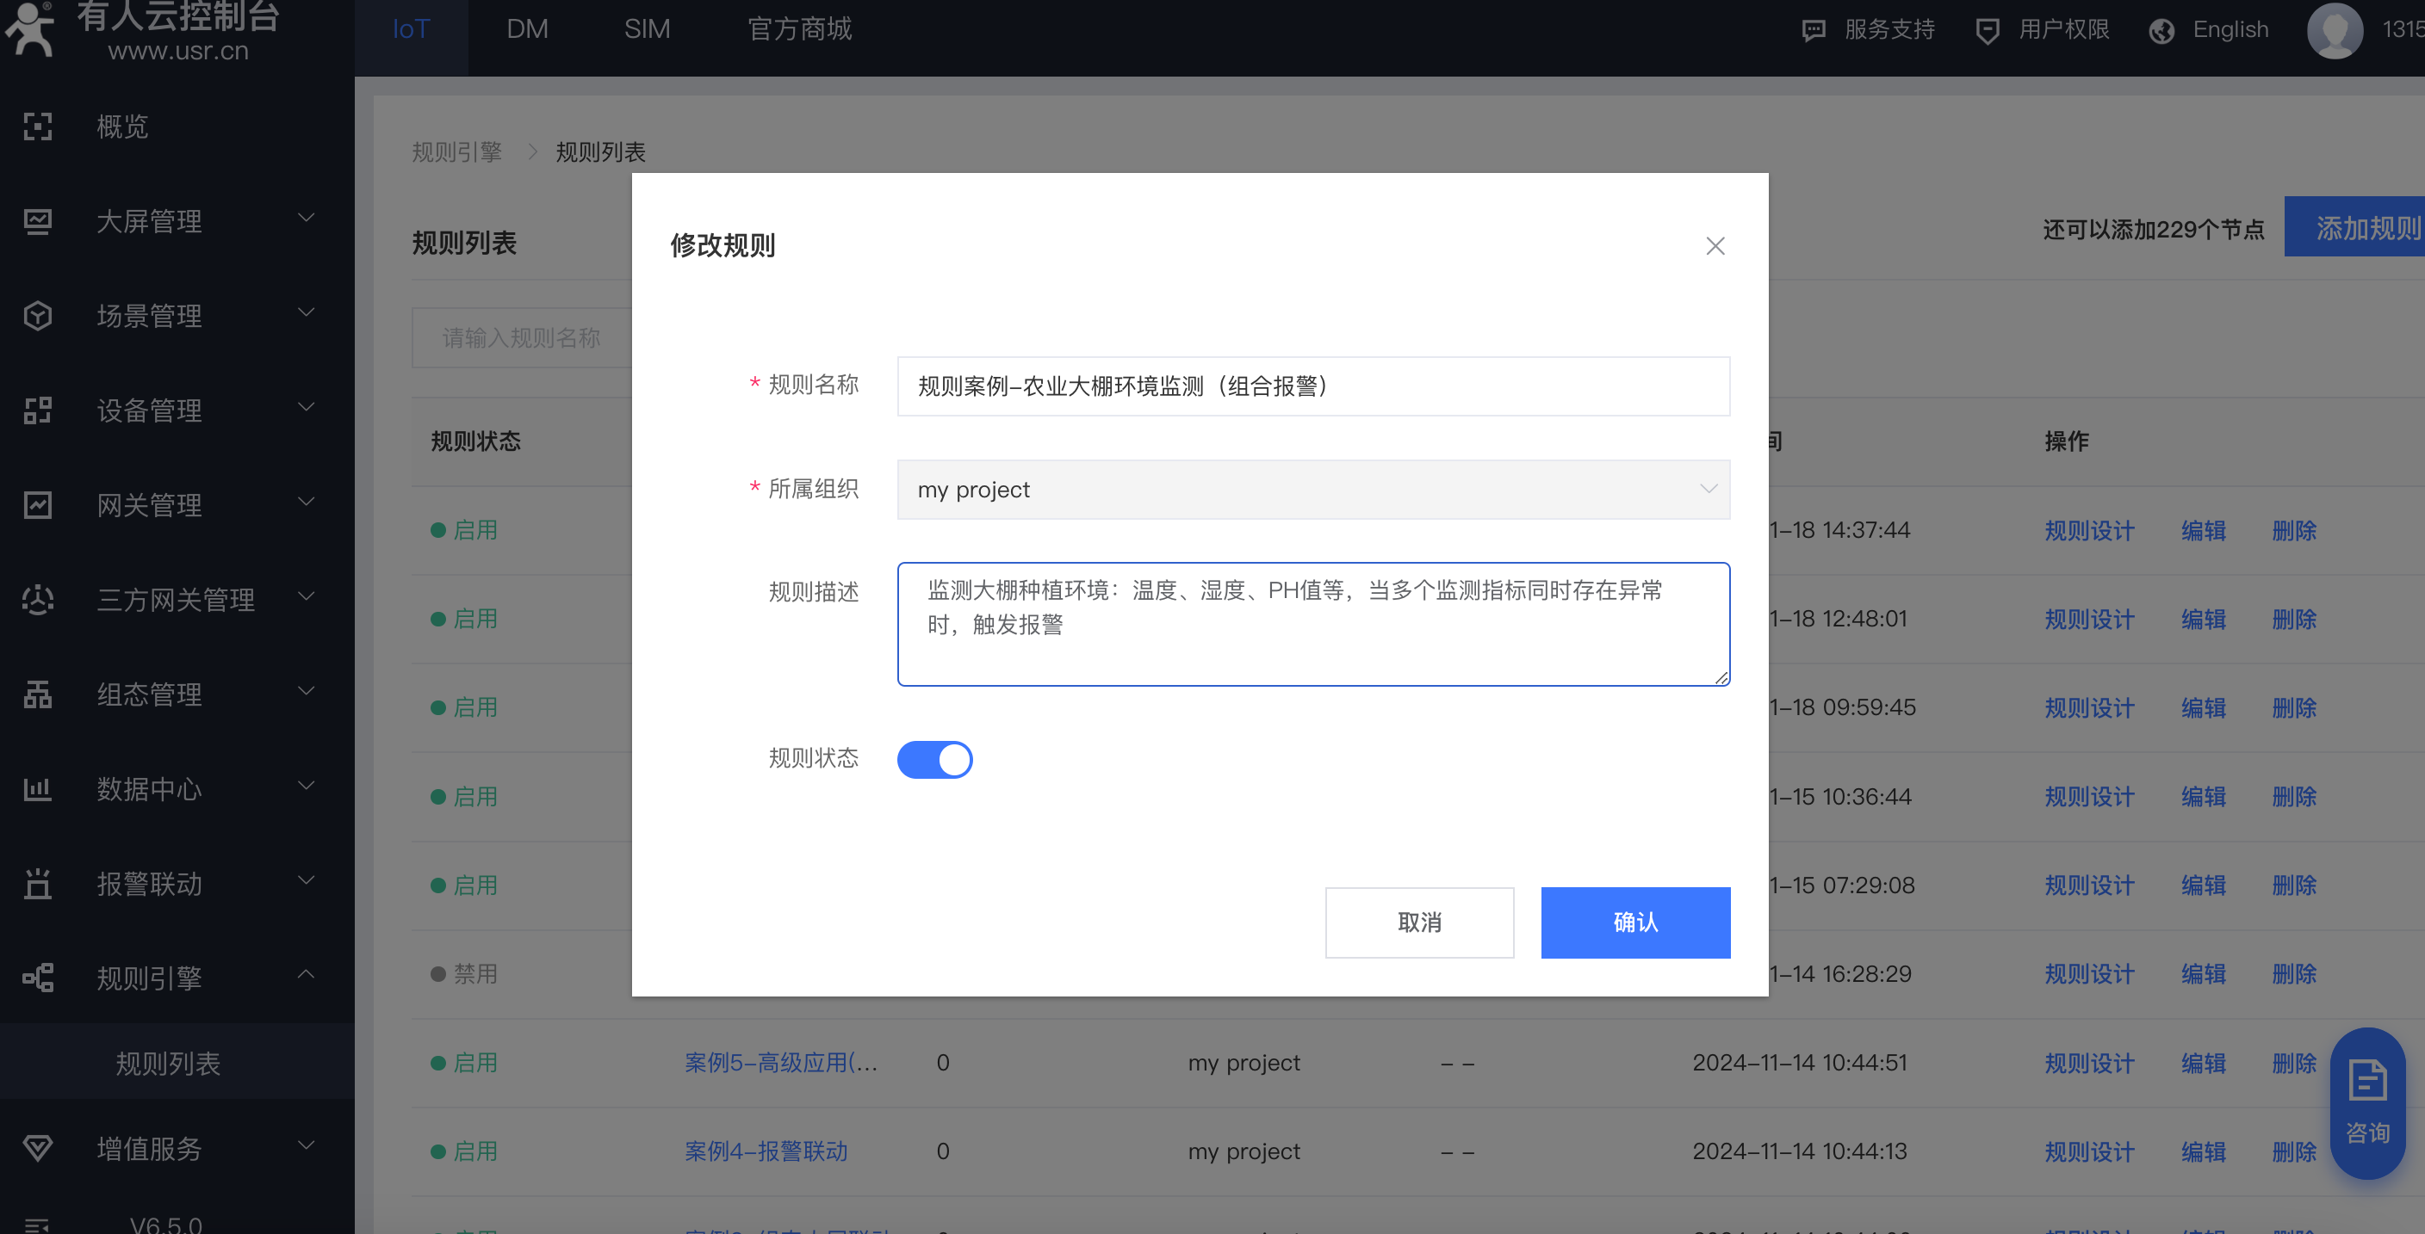Screen dimensions: 2425x1234
Task: Click the 数据中心 bar chart icon
Action: 37,789
